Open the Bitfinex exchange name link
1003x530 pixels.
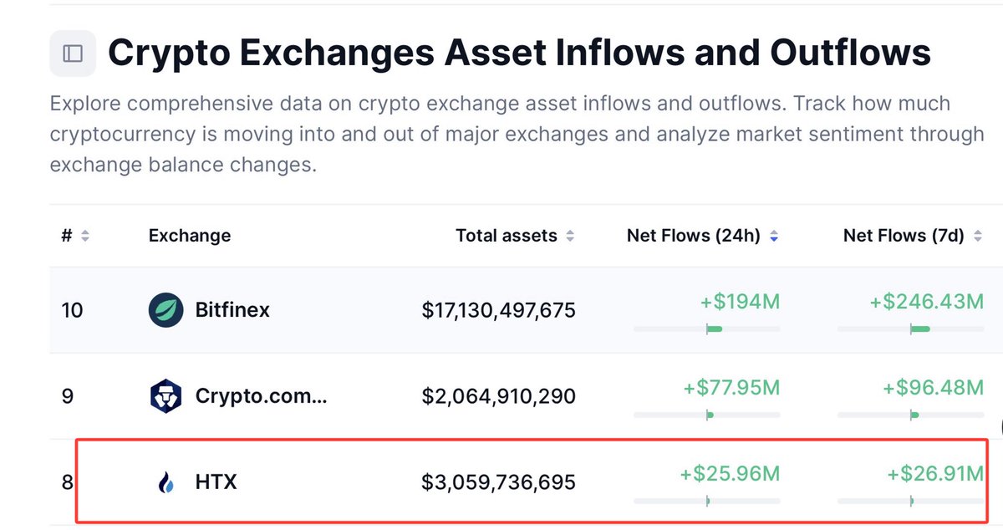pos(232,310)
